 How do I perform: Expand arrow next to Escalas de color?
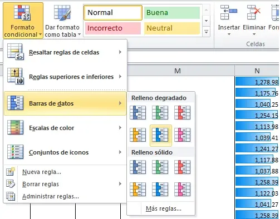click(120, 128)
